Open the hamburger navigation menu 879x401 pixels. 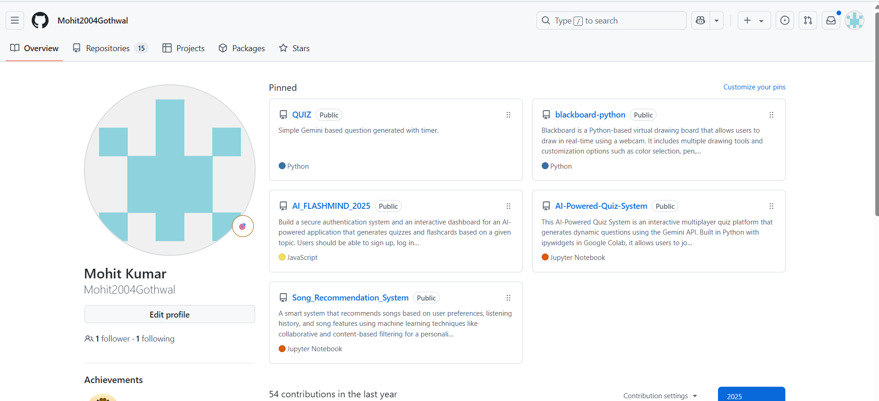(15, 20)
